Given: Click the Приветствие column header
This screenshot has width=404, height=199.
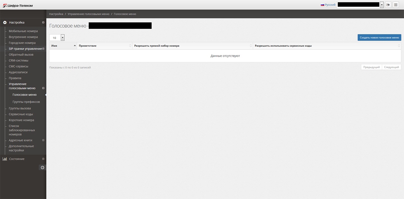Looking at the screenshot, I should tap(105, 46).
